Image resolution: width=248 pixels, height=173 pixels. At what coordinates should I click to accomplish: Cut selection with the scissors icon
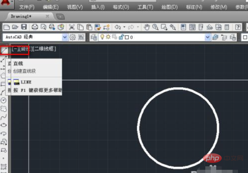[x=72, y=27]
